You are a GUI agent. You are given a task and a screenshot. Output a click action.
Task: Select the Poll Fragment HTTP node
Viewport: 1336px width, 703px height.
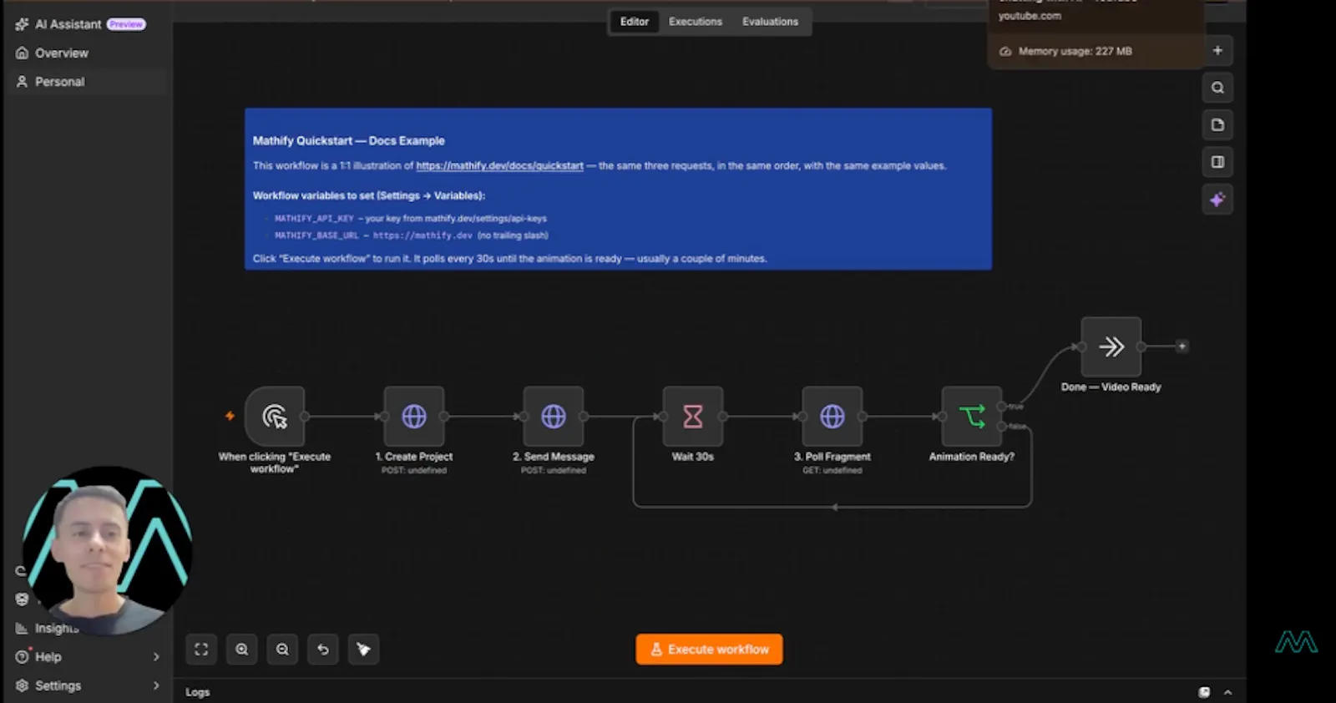point(832,416)
